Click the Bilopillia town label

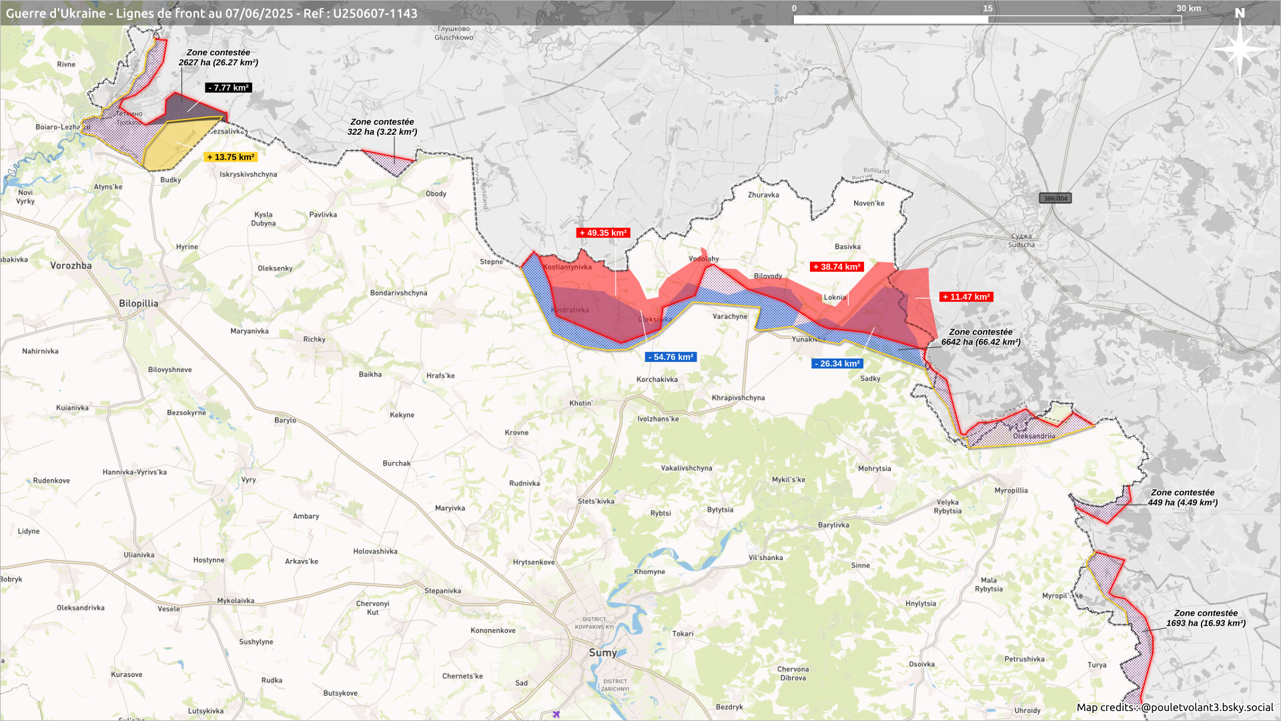pos(138,304)
